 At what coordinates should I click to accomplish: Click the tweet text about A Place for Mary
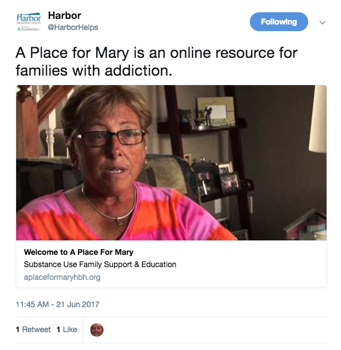click(156, 62)
